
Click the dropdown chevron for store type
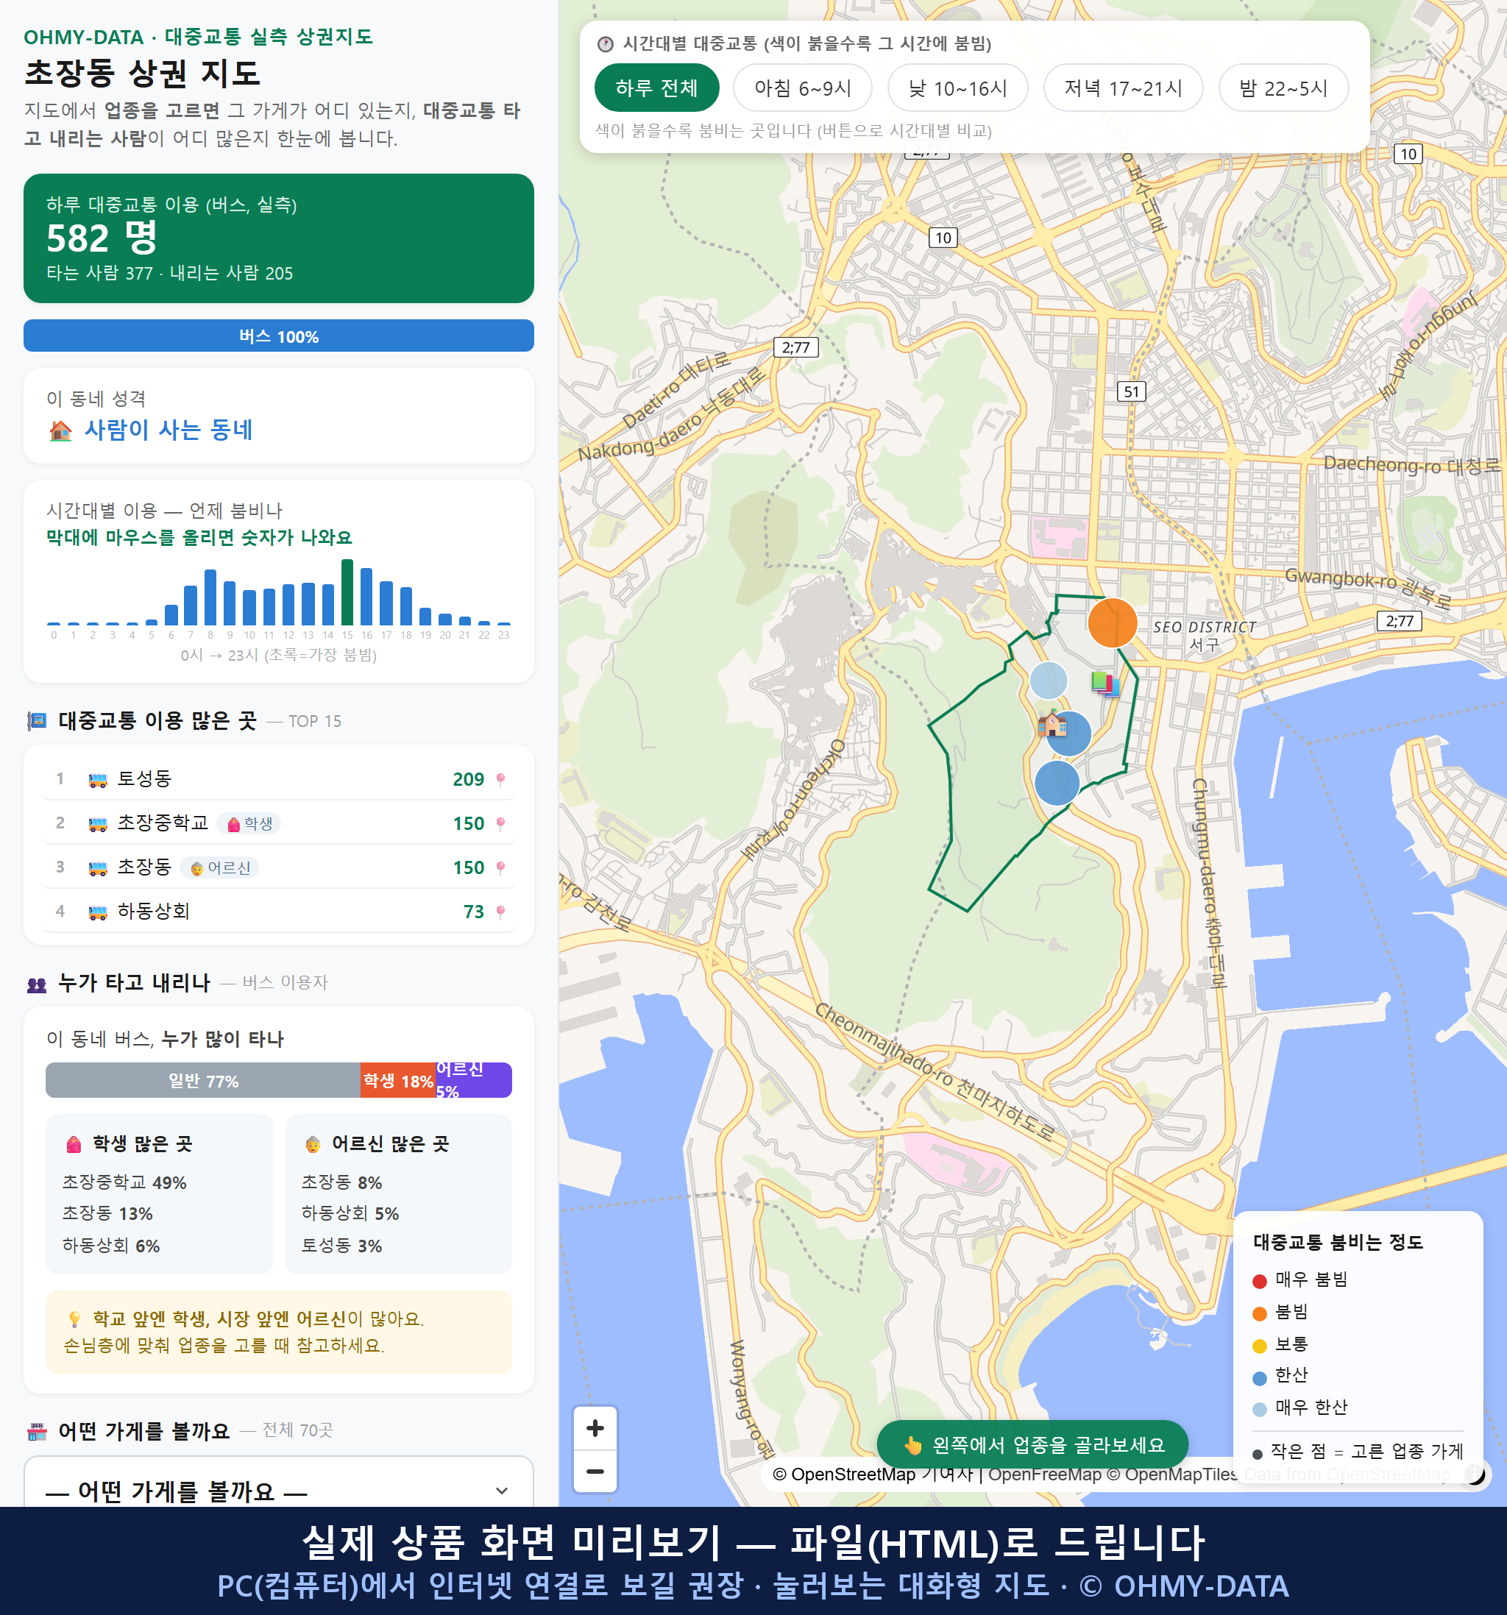click(x=501, y=1491)
